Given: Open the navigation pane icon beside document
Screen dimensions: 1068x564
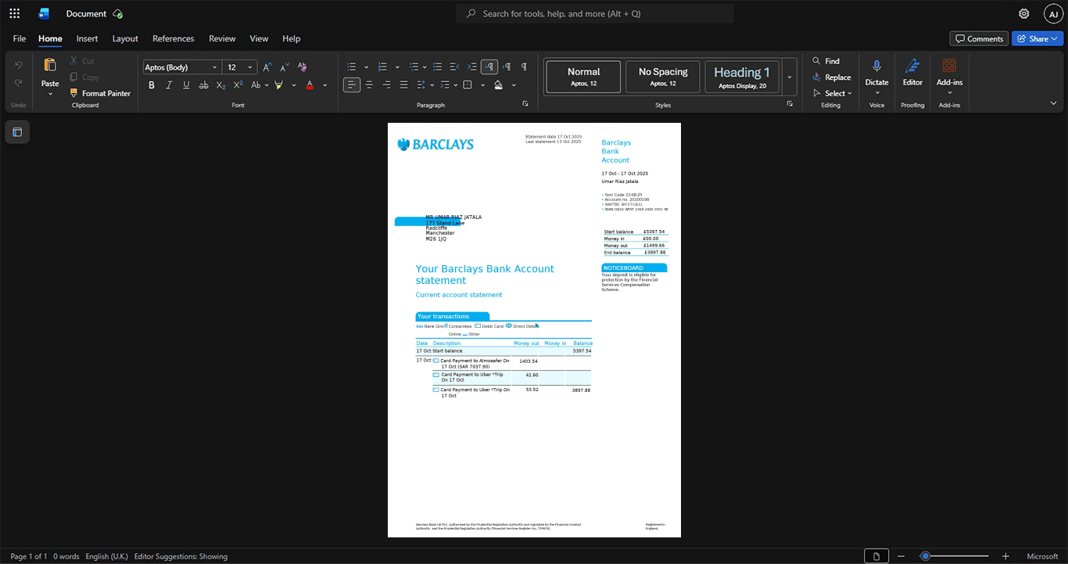Looking at the screenshot, I should pos(17,132).
